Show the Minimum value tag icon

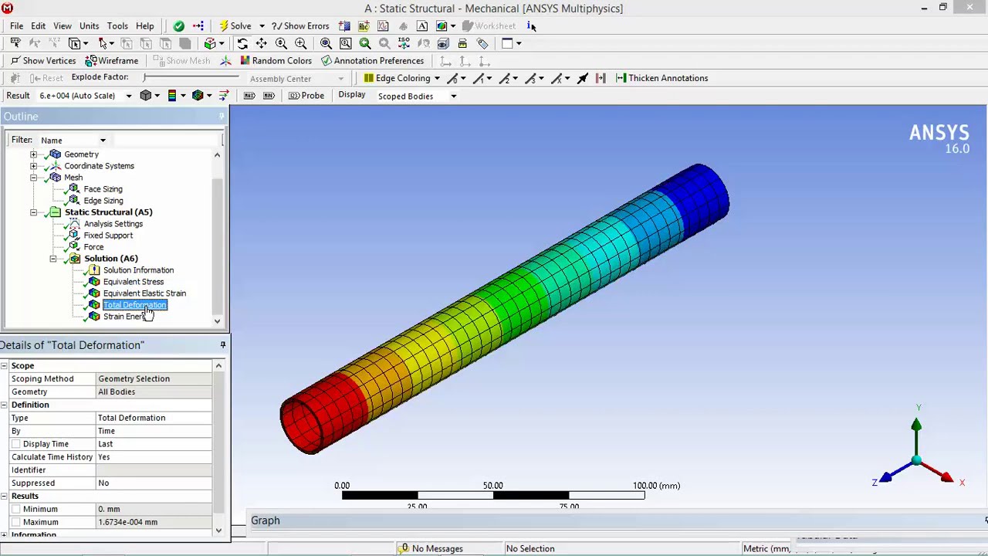[269, 96]
